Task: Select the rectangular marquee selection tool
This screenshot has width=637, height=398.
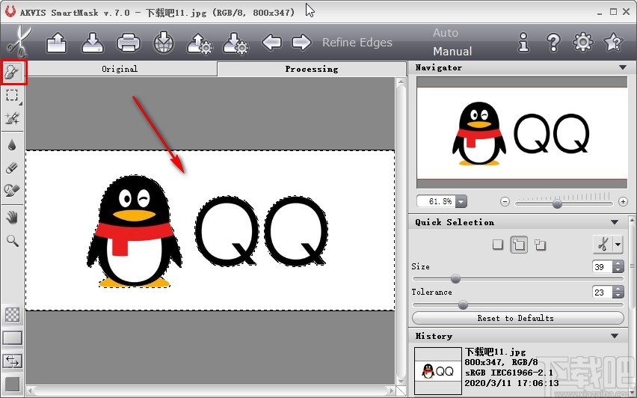Action: [x=13, y=95]
